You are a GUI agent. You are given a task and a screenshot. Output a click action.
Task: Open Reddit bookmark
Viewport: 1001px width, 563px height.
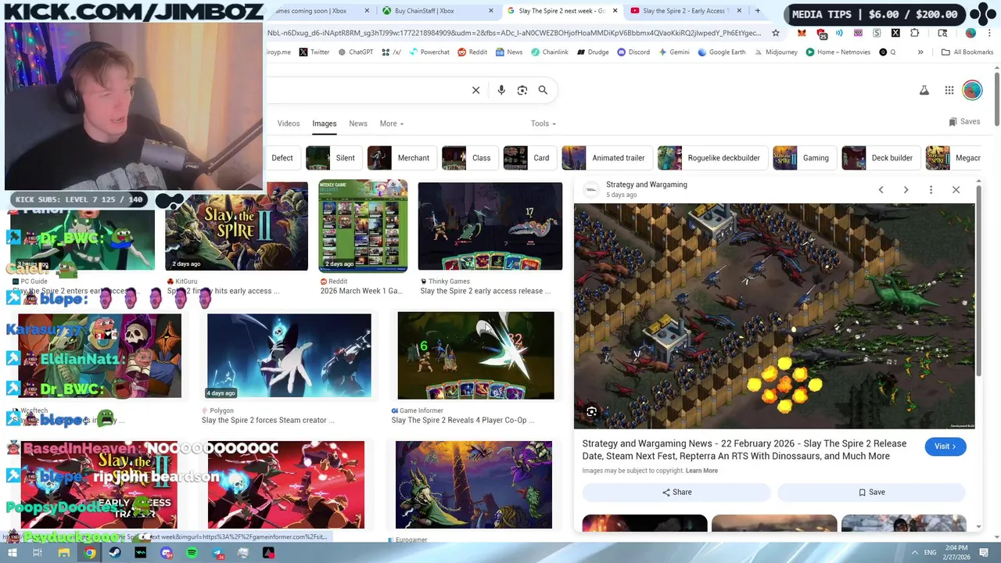[472, 52]
